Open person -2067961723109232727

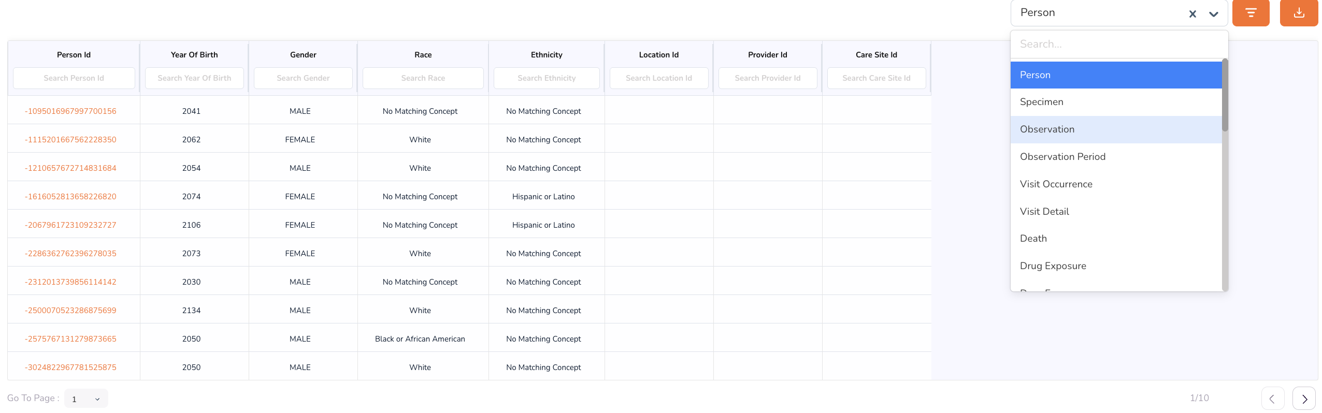pyautogui.click(x=70, y=225)
